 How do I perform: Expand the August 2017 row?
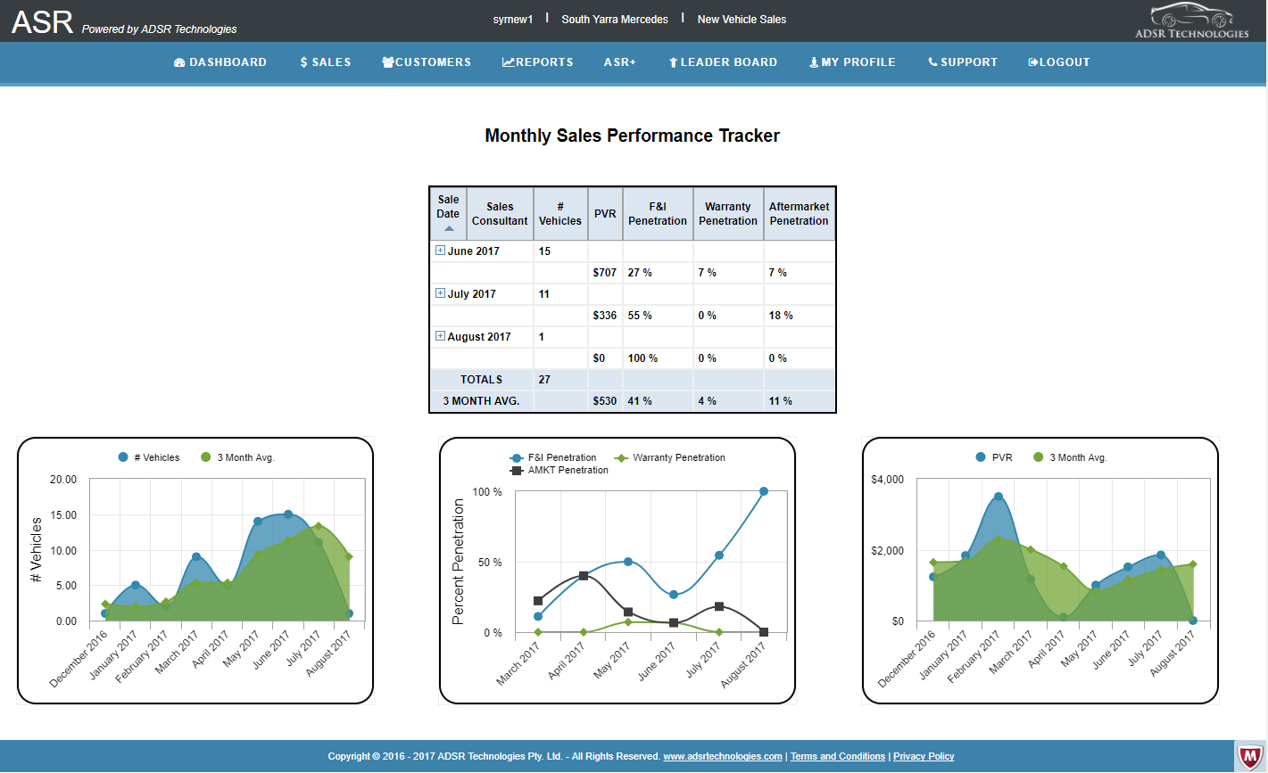tap(440, 336)
